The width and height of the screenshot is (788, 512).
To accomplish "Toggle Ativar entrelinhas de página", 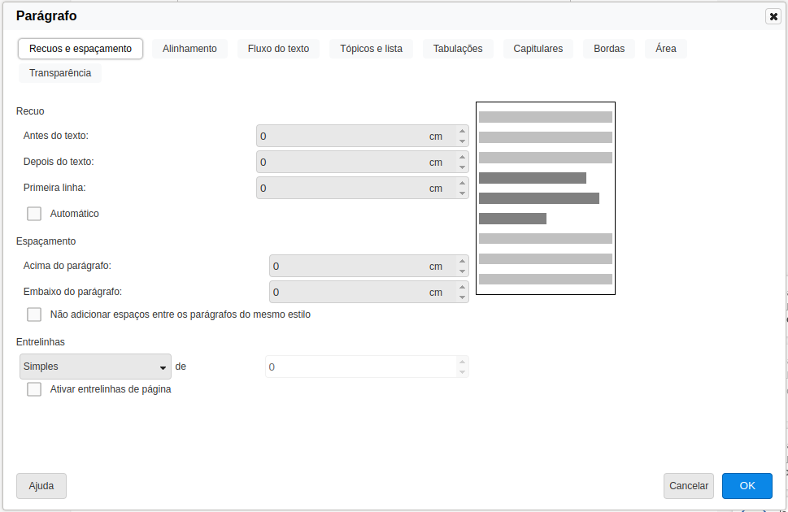I will (x=34, y=389).
